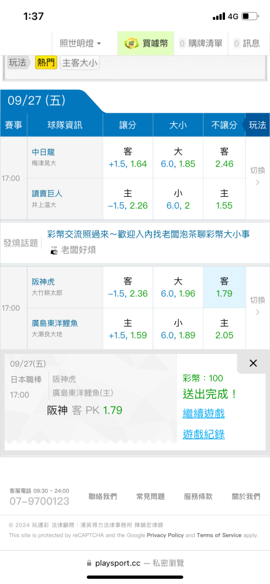Tap the avatar icon next to 老闆好煩

[x=54, y=250]
